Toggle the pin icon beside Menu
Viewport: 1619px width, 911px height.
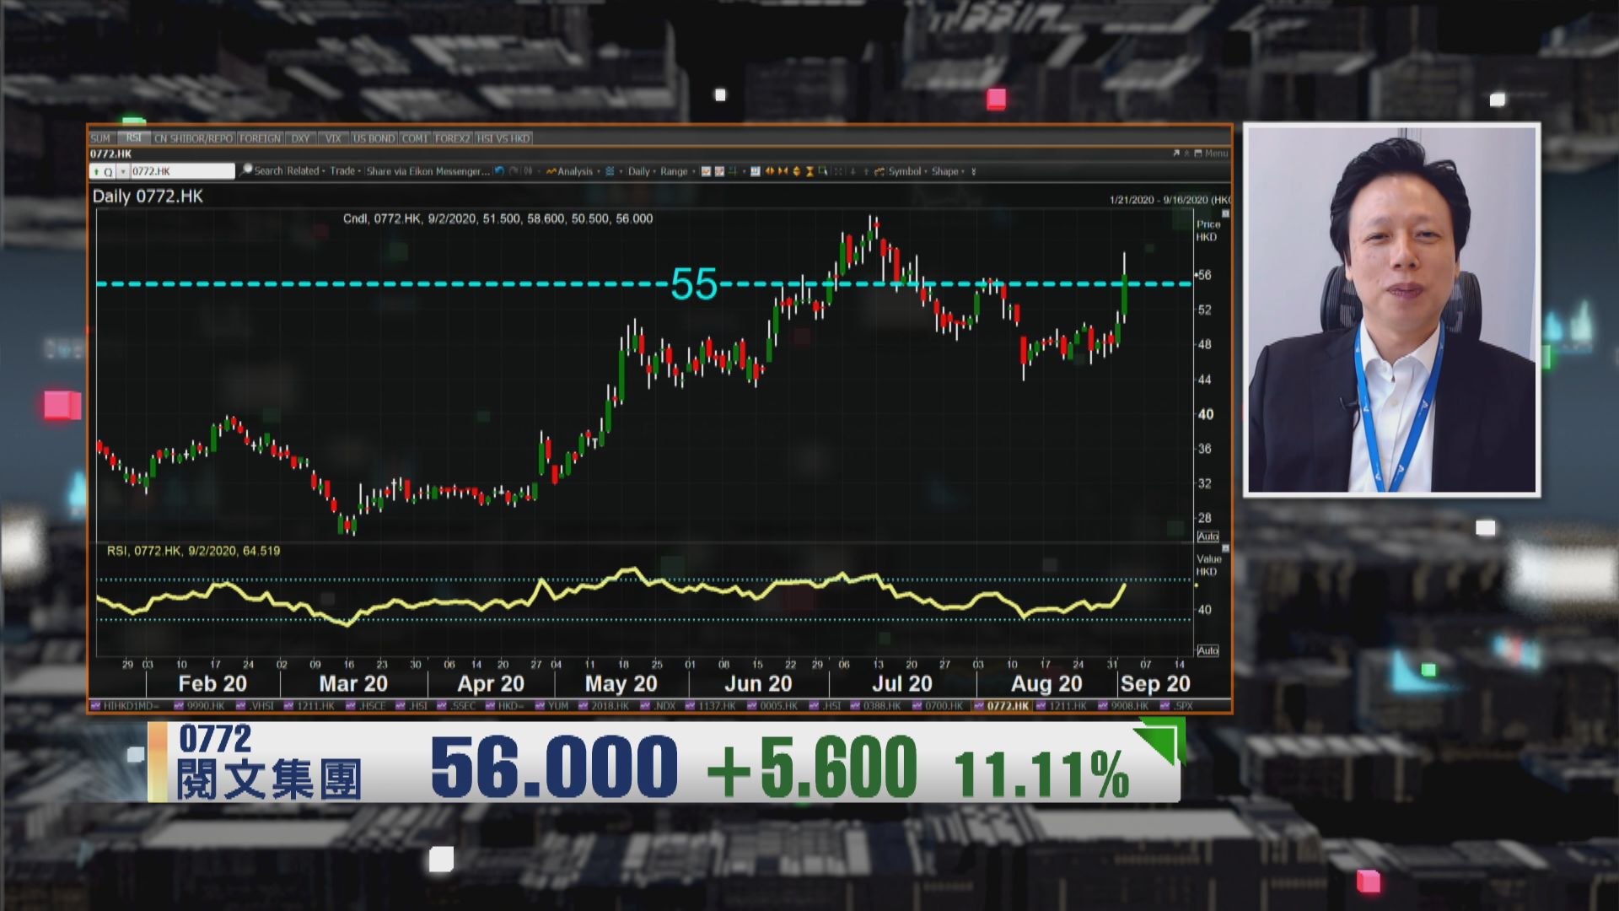[1186, 154]
